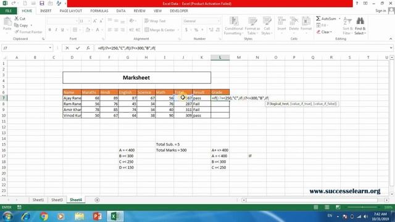This screenshot has height=222, width=395.
Task: Toggle Italic formatting
Action: click(x=56, y=30)
